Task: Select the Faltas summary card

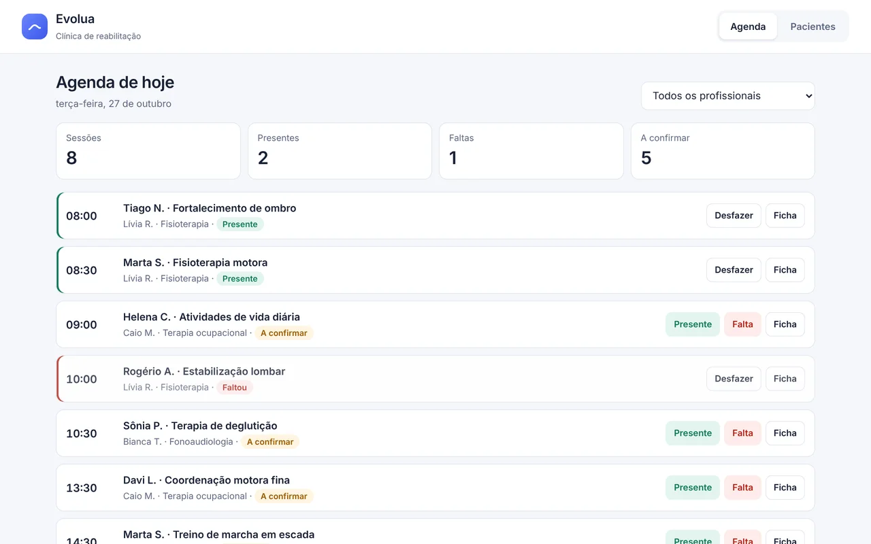Action: tap(531, 151)
